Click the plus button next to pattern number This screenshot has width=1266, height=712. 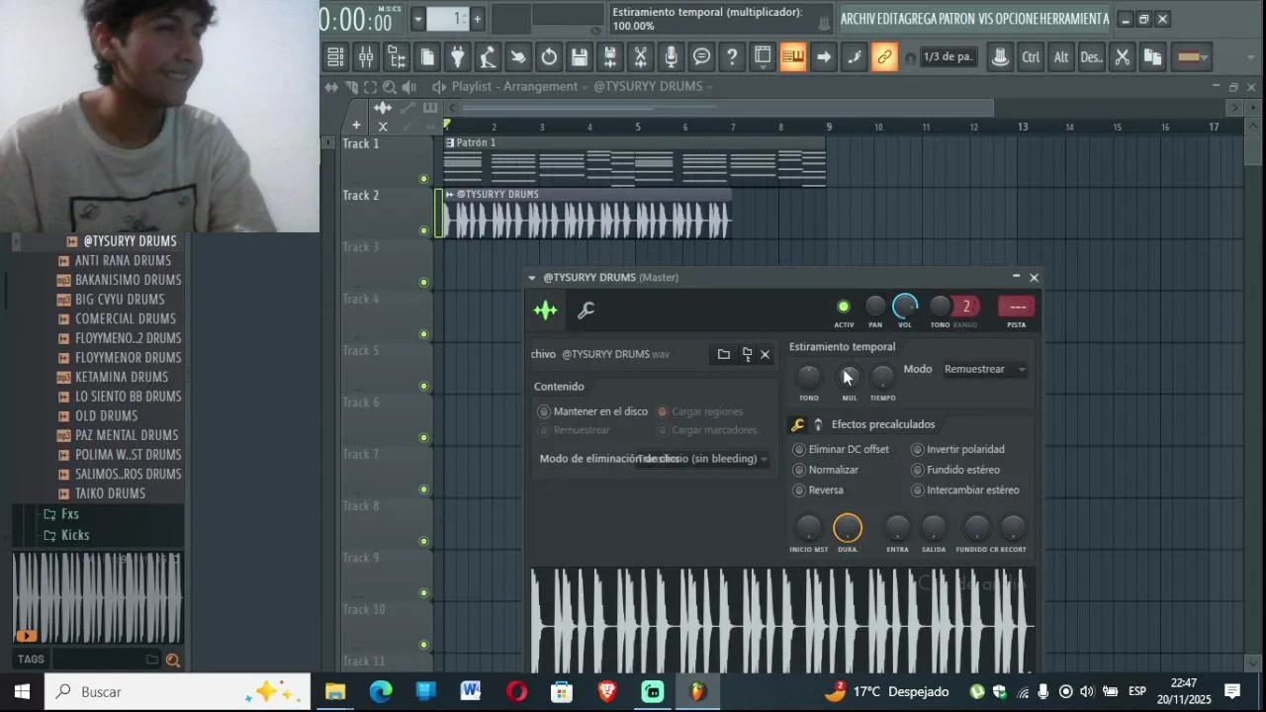tap(477, 19)
